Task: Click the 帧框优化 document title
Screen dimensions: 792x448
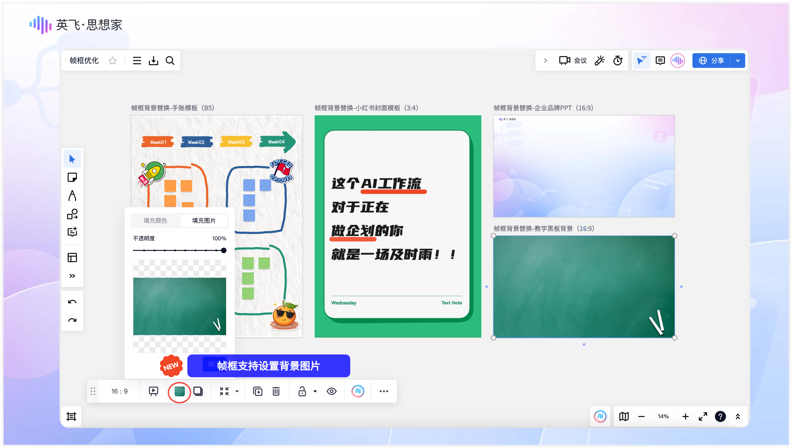Action: click(x=84, y=60)
